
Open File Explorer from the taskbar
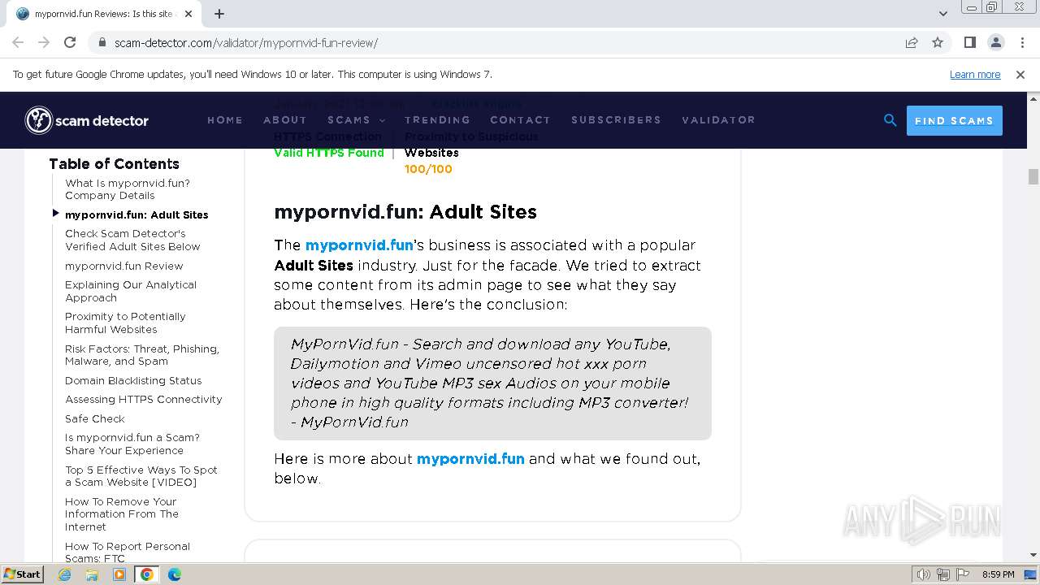(92, 574)
